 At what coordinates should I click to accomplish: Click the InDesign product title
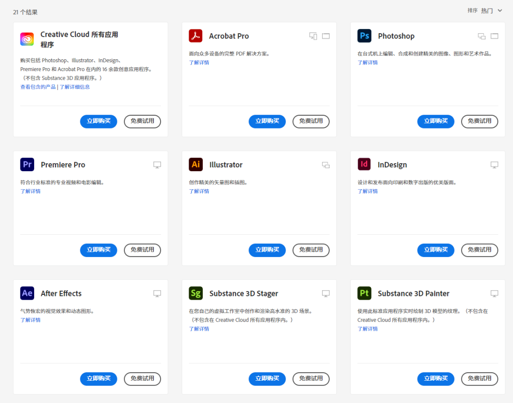(392, 165)
